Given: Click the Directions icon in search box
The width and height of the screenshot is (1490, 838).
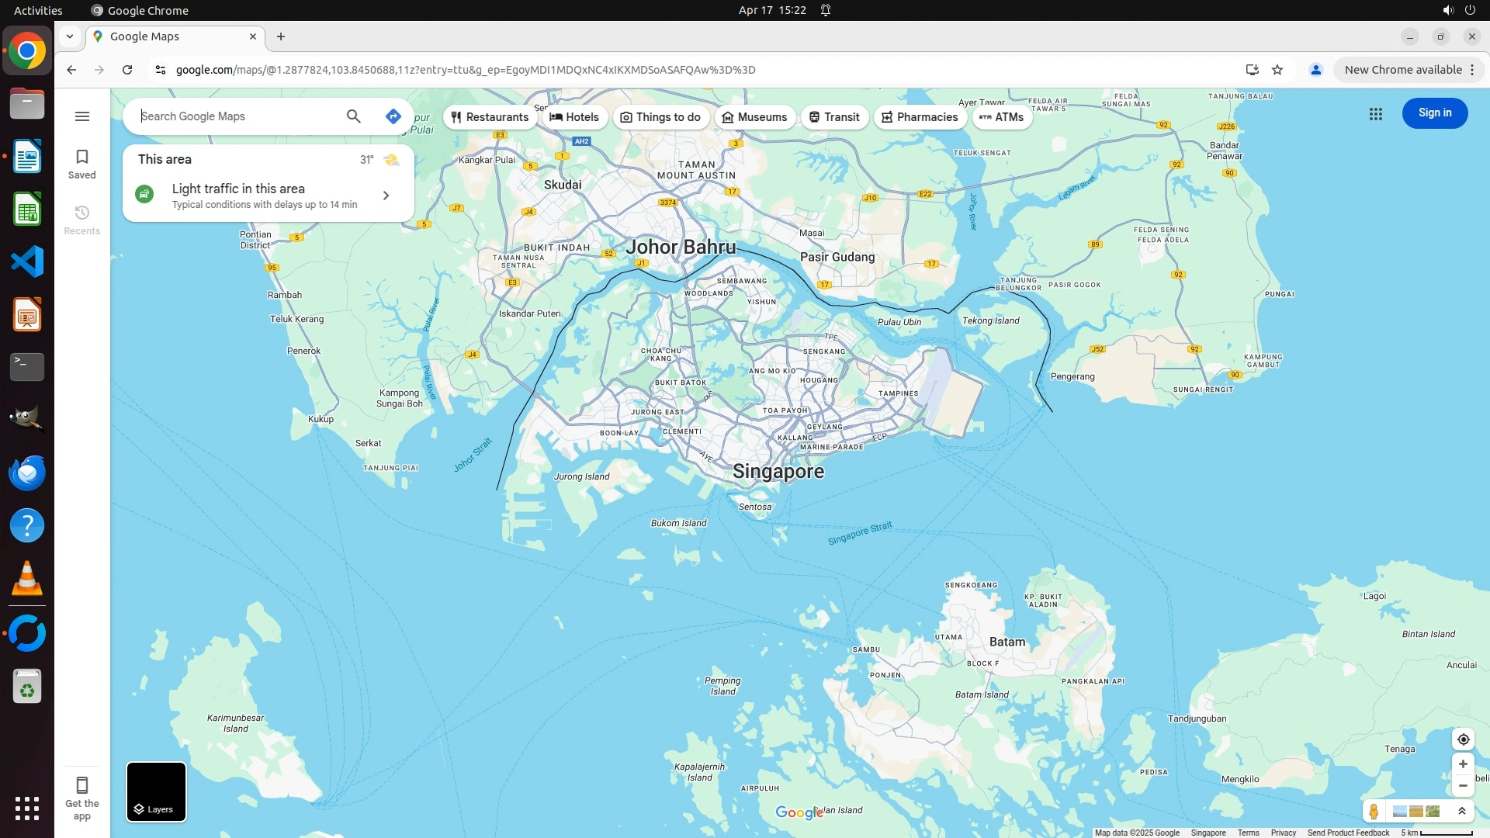Looking at the screenshot, I should click(x=393, y=116).
